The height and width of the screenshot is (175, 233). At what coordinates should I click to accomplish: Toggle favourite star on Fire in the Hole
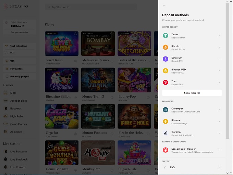148,107
